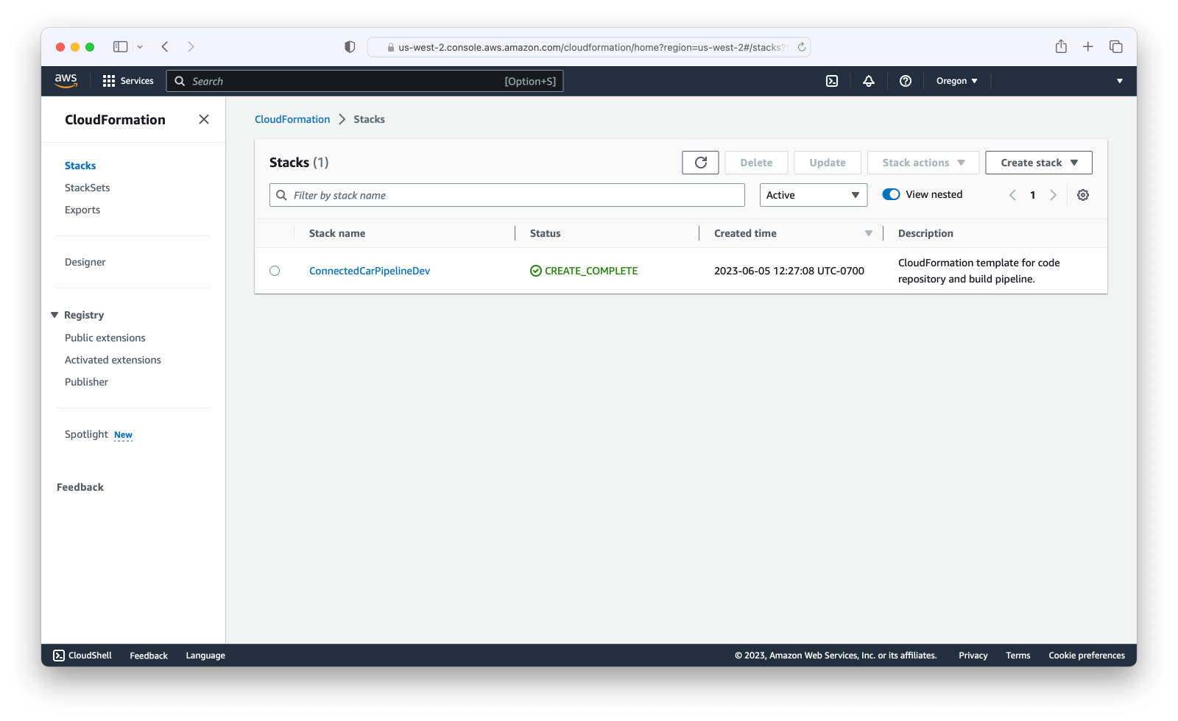This screenshot has width=1178, height=721.
Task: Open the Oregon region selector
Action: (x=957, y=81)
